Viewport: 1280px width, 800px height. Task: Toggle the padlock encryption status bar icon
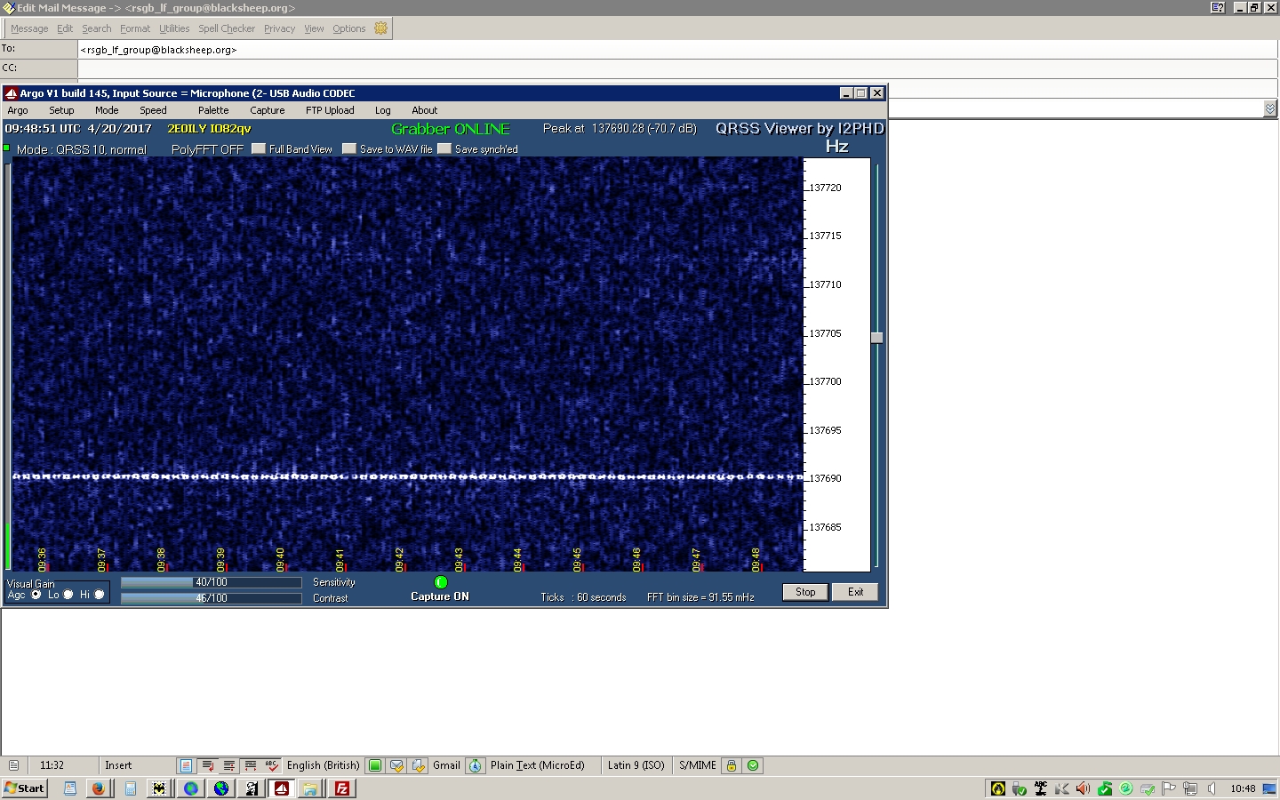click(x=732, y=765)
